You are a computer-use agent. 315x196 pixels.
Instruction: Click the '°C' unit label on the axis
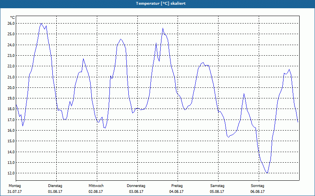pyautogui.click(x=12, y=18)
